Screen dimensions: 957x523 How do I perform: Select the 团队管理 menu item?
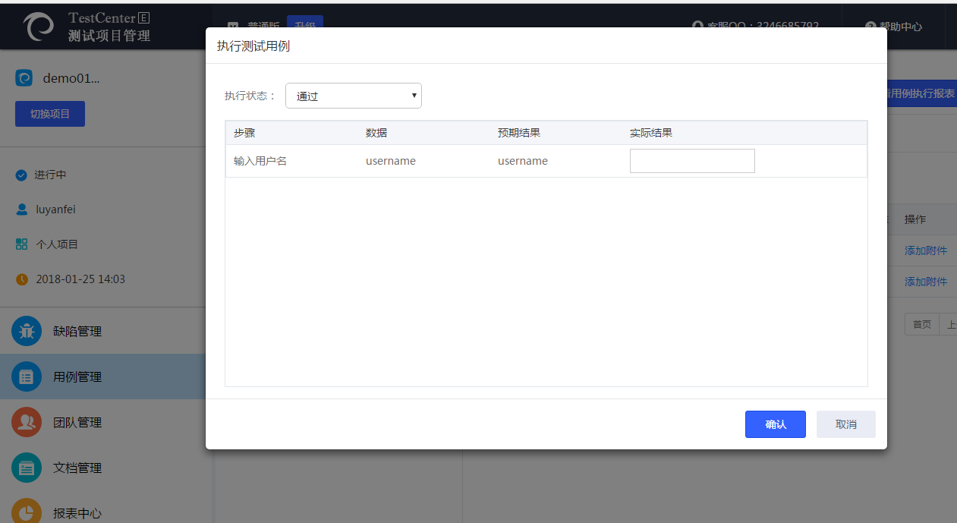[x=77, y=422]
